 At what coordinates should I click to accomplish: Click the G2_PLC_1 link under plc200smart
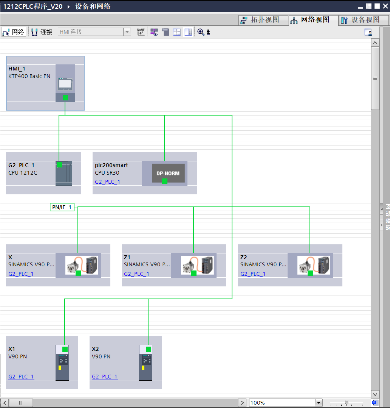(107, 182)
